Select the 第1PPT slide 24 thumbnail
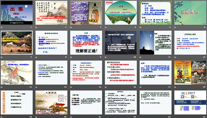Viewport: 207px width, 118px height. 190,102
